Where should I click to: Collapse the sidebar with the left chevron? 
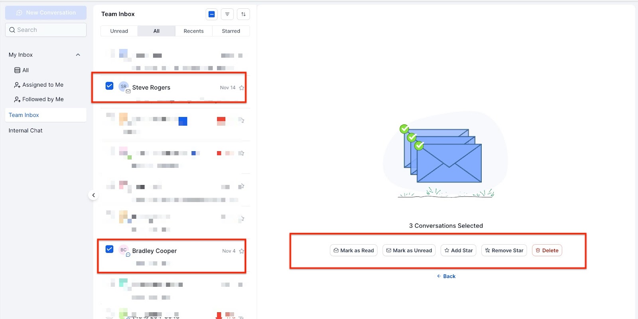[93, 195]
